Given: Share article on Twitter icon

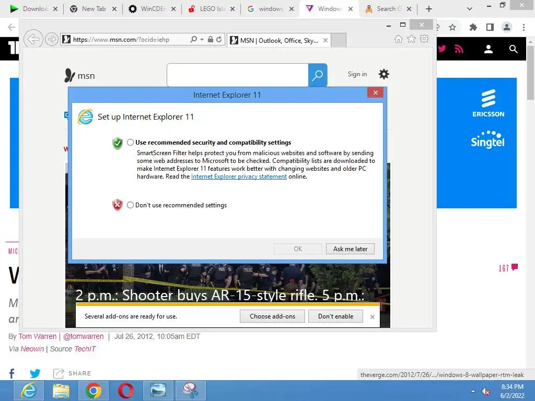Looking at the screenshot, I should point(35,373).
